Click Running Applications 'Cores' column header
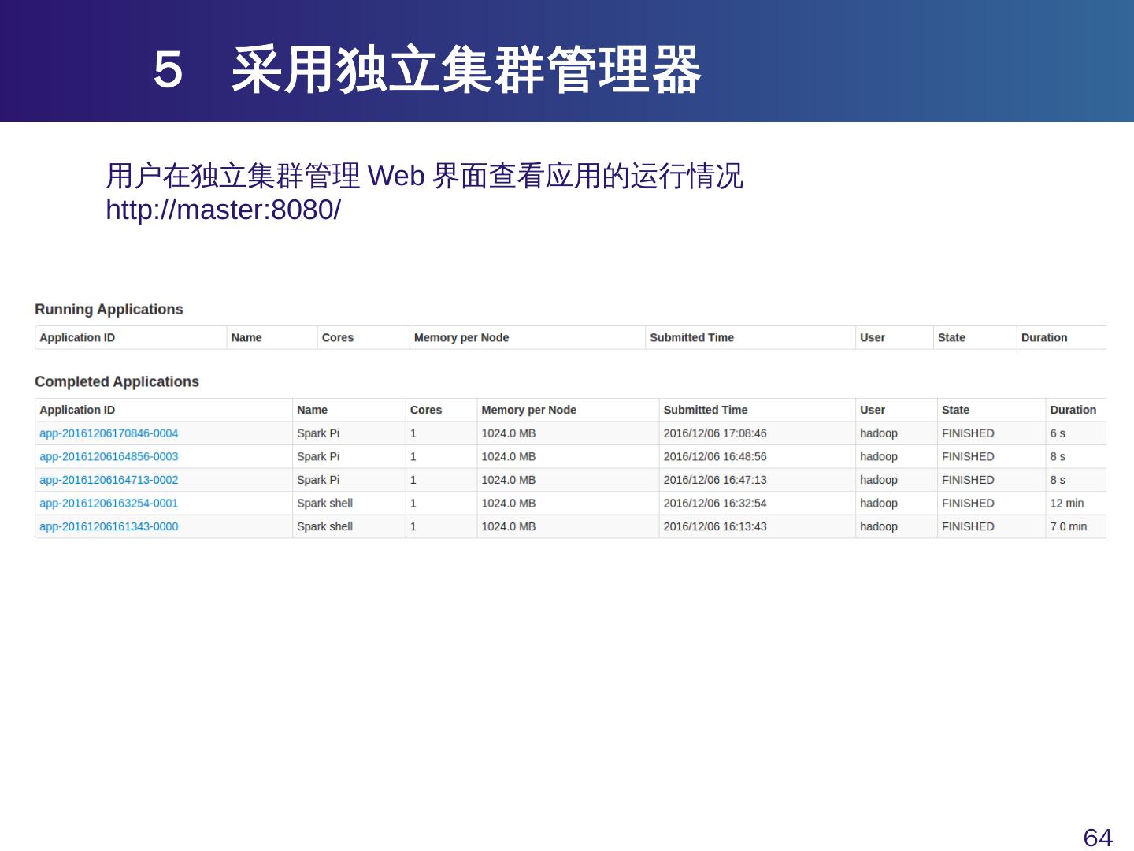This screenshot has width=1134, height=851. pos(337,337)
